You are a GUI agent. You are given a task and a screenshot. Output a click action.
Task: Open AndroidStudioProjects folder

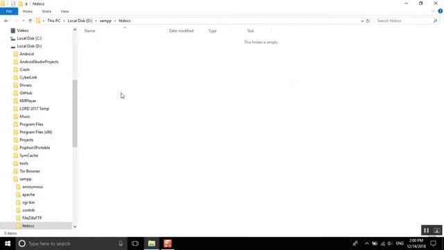39,62
